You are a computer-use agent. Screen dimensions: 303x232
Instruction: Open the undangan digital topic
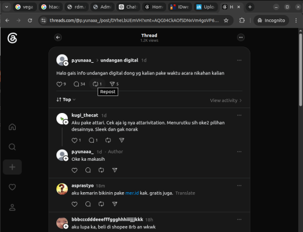[x=119, y=60]
